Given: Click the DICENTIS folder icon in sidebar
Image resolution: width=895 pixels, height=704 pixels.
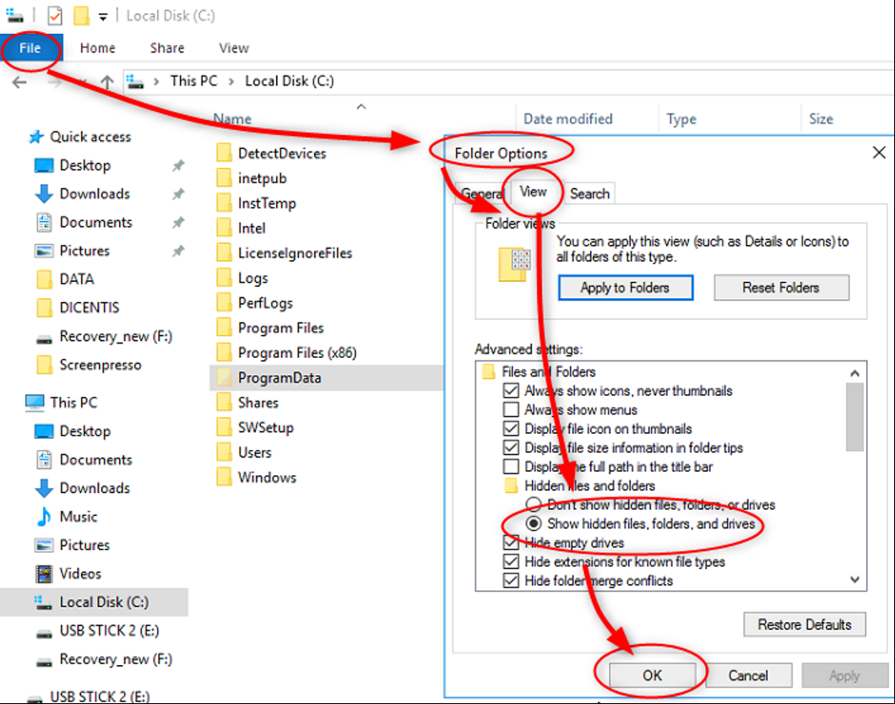Looking at the screenshot, I should coord(44,307).
